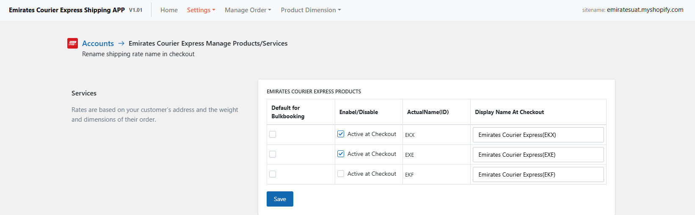Click the red Emirates Courier Express logo icon
Screen dimensions: 695x215
[72, 43]
